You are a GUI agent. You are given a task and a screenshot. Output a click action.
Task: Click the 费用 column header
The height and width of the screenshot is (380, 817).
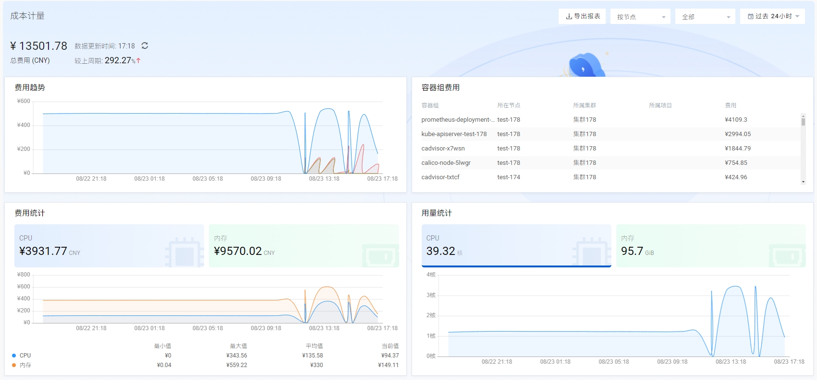(x=731, y=105)
